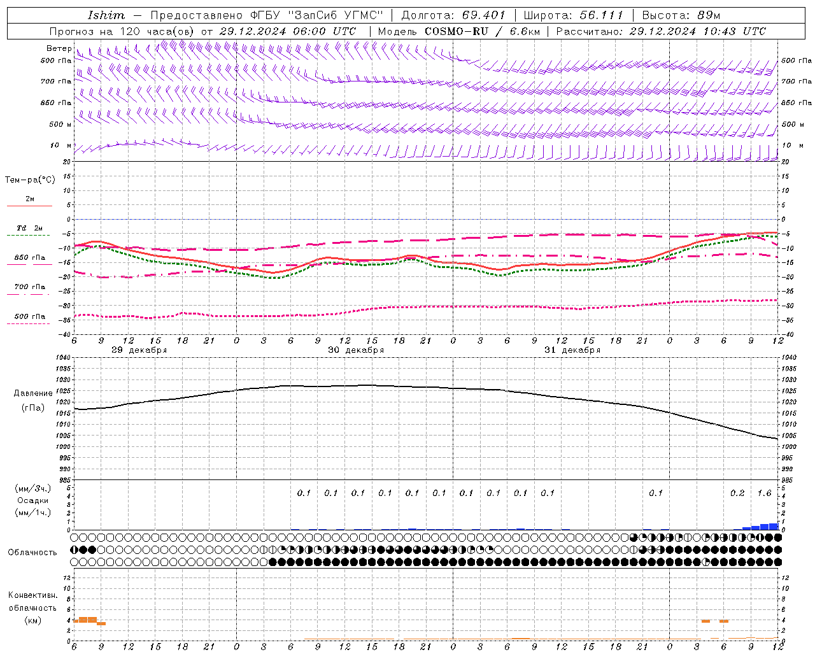815x652 pixels.
Task: Click the "(км)" unit under convective cloud label
Action: tap(33, 620)
